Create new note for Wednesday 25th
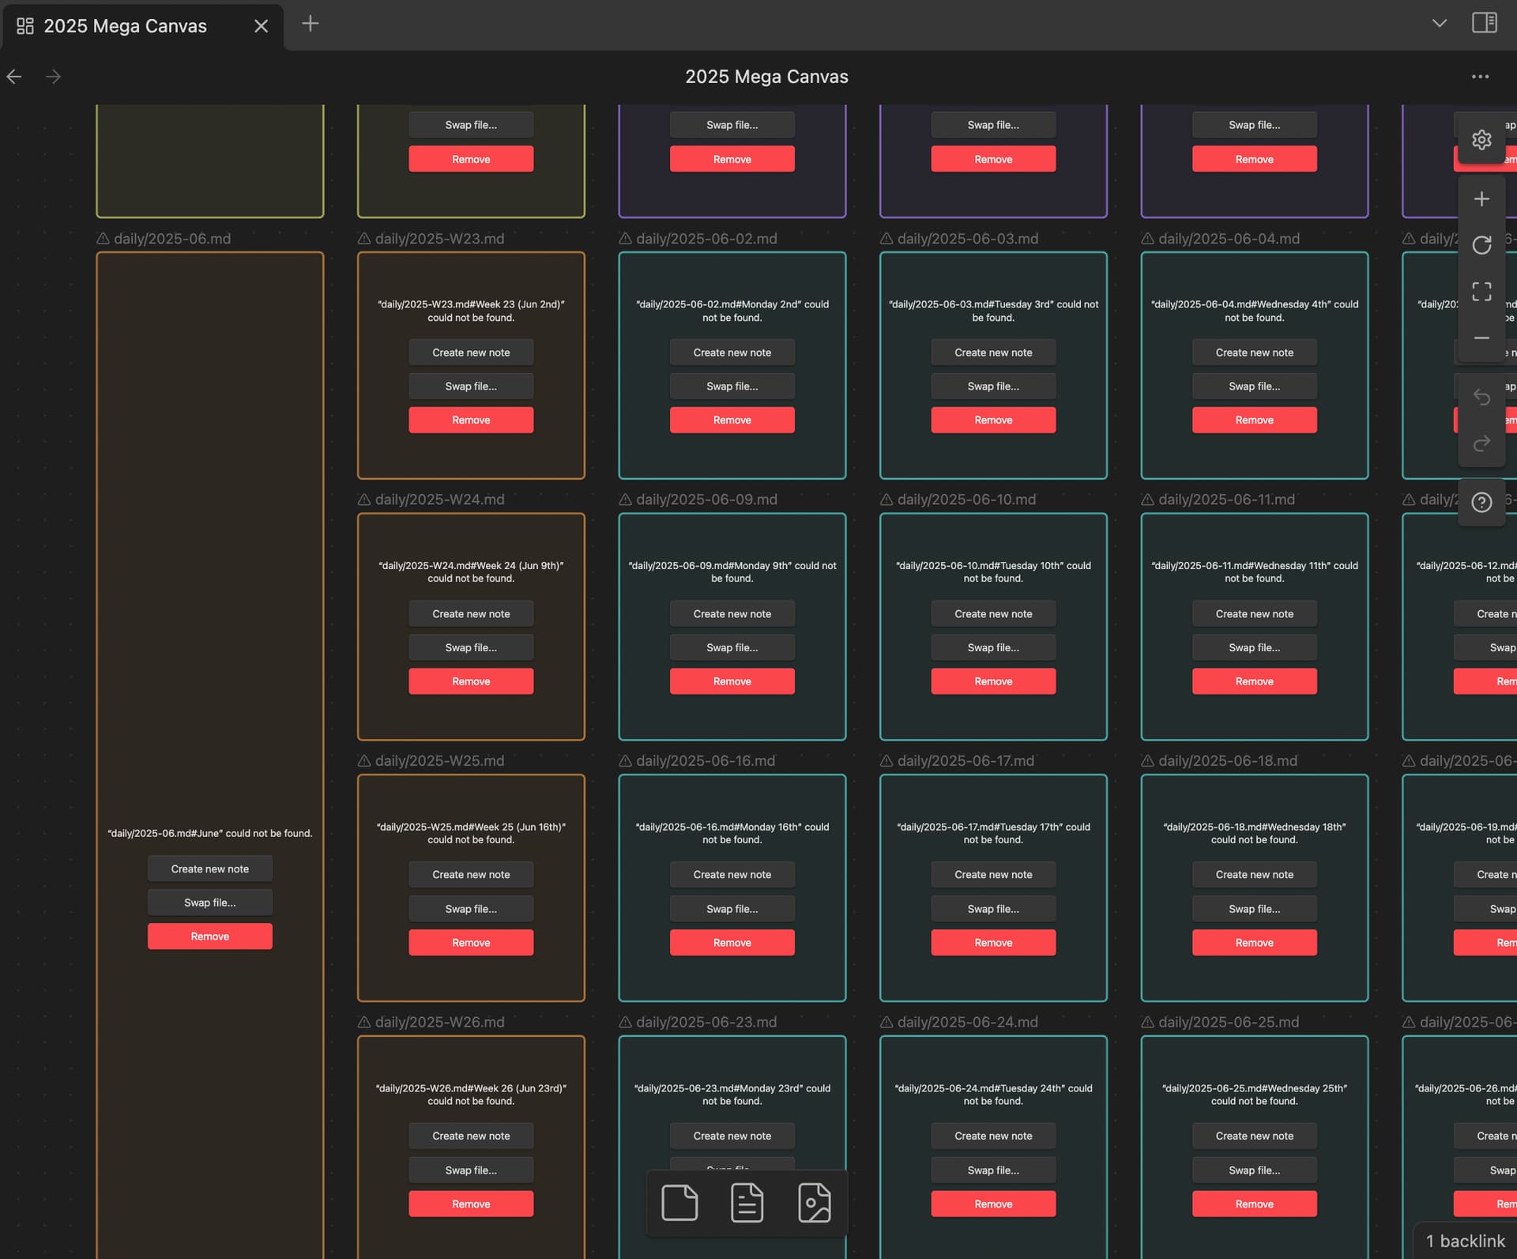Image resolution: width=1517 pixels, height=1259 pixels. tap(1255, 1136)
